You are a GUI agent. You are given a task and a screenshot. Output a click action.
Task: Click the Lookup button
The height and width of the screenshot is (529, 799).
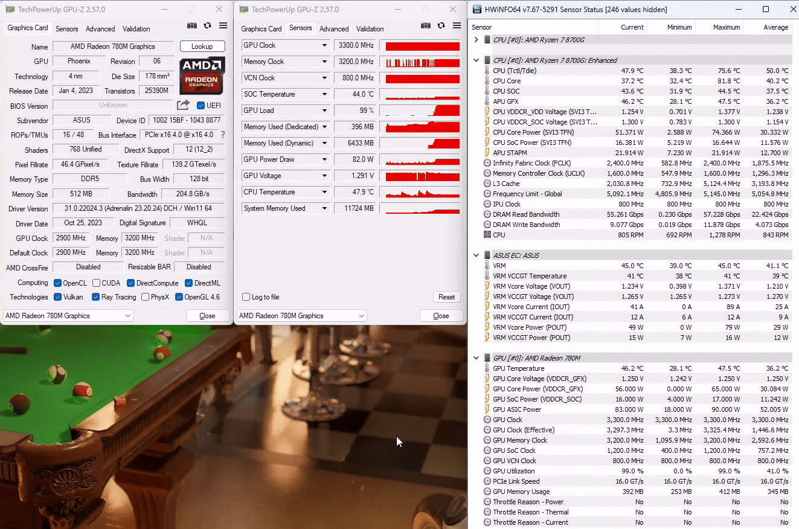[x=202, y=46]
